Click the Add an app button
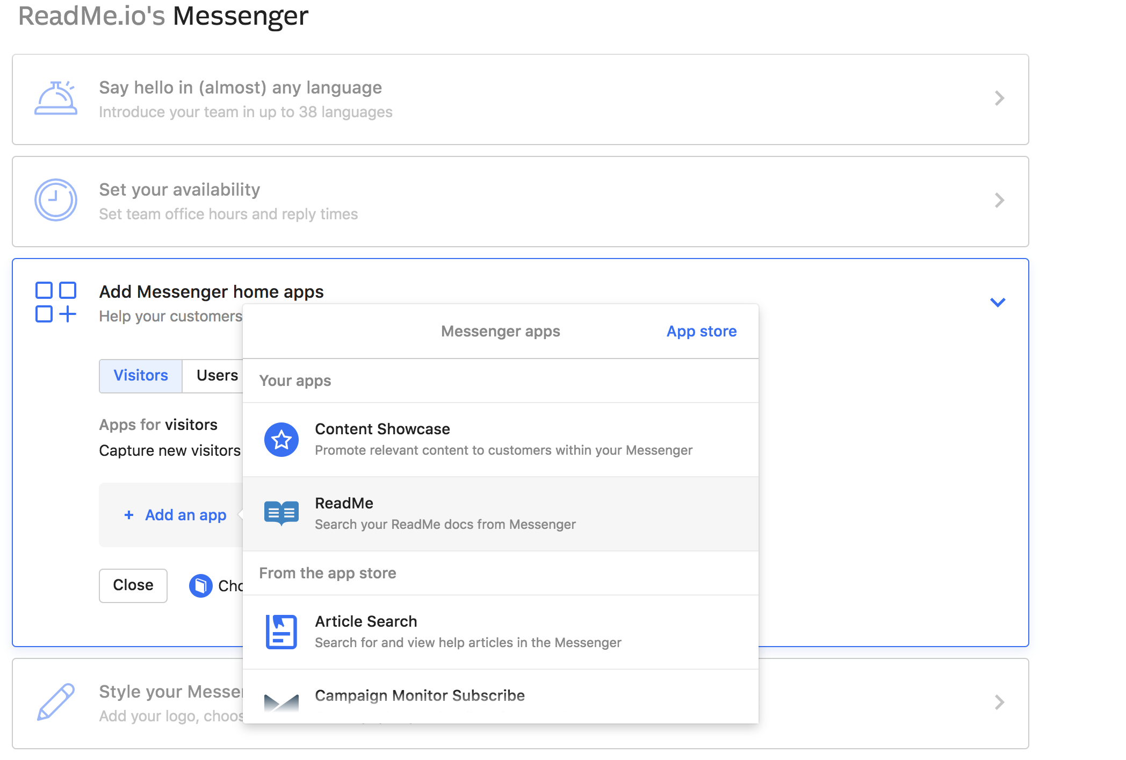Viewport: 1126px width, 760px height. 176,515
